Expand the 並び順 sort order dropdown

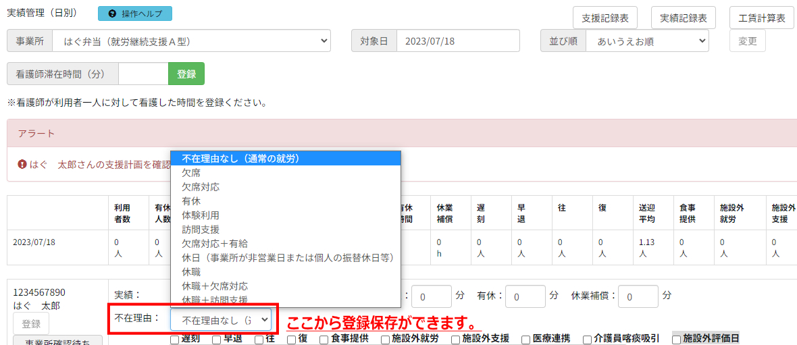[646, 41]
